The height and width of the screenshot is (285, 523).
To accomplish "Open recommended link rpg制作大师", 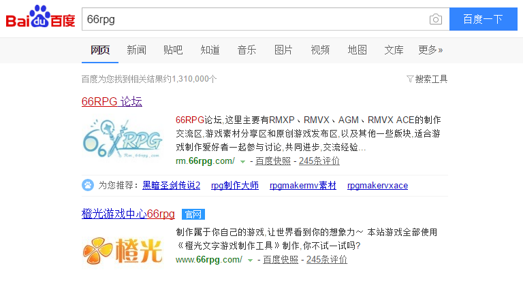I will click(235, 185).
